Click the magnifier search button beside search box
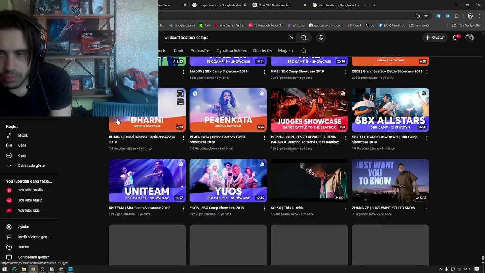This screenshot has width=485, height=273. pos(304,38)
